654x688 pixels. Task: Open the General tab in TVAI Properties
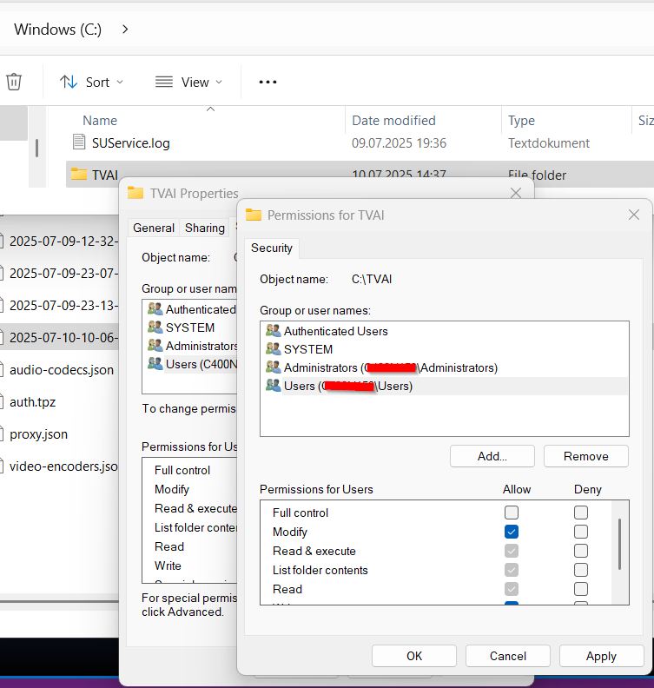tap(154, 228)
